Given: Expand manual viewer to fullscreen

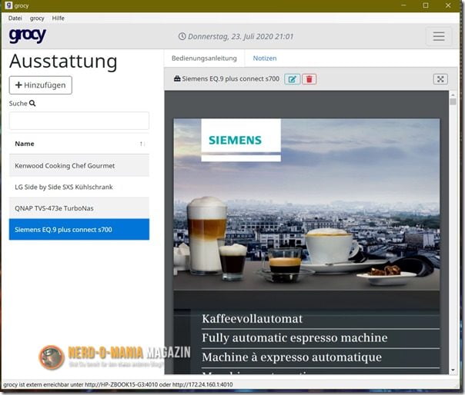Looking at the screenshot, I should tap(440, 79).
